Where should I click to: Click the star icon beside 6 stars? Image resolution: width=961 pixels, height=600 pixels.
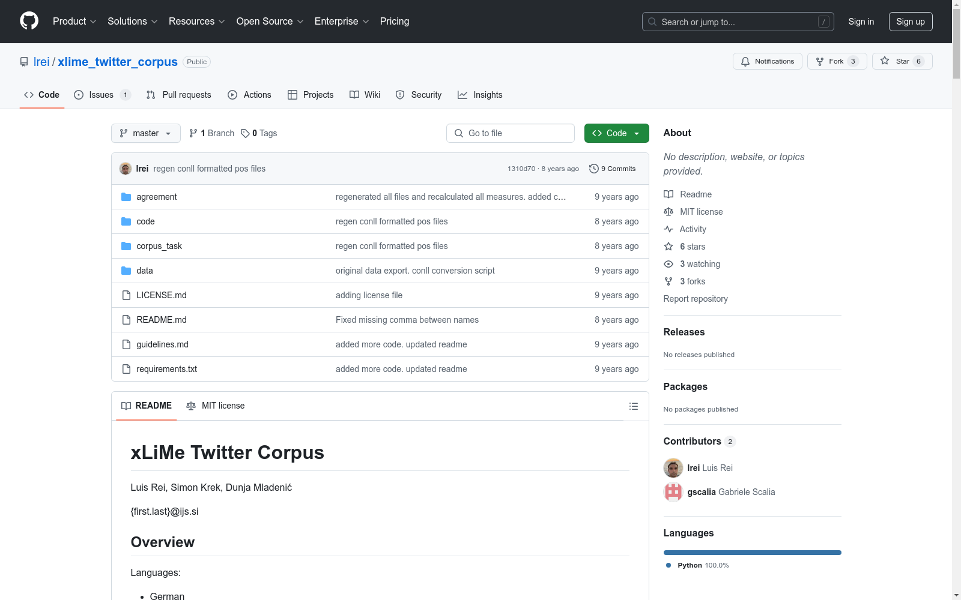[668, 247]
